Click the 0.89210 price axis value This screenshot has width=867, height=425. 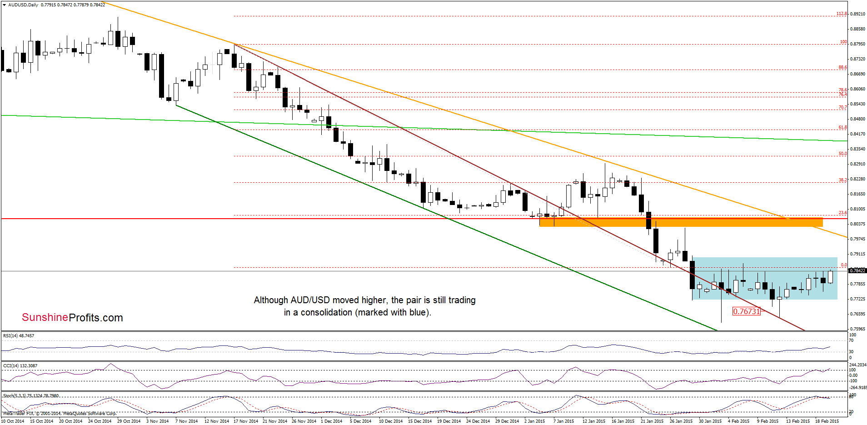(x=858, y=14)
